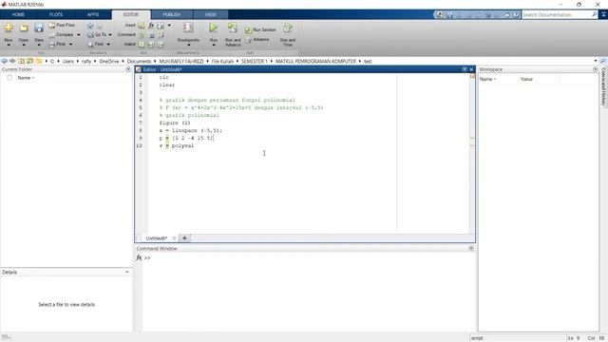The width and height of the screenshot is (608, 342).
Task: Open the Workspace panel actions menu
Action: pos(596,69)
